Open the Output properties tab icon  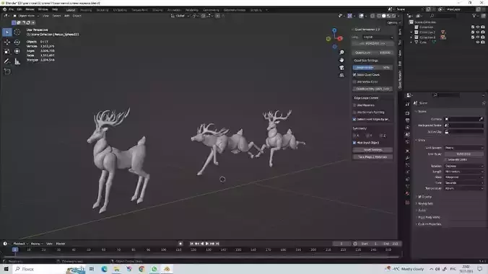(407, 120)
